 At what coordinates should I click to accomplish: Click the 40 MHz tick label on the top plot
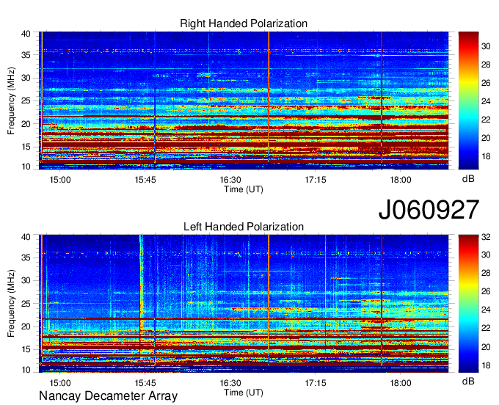click(x=26, y=34)
